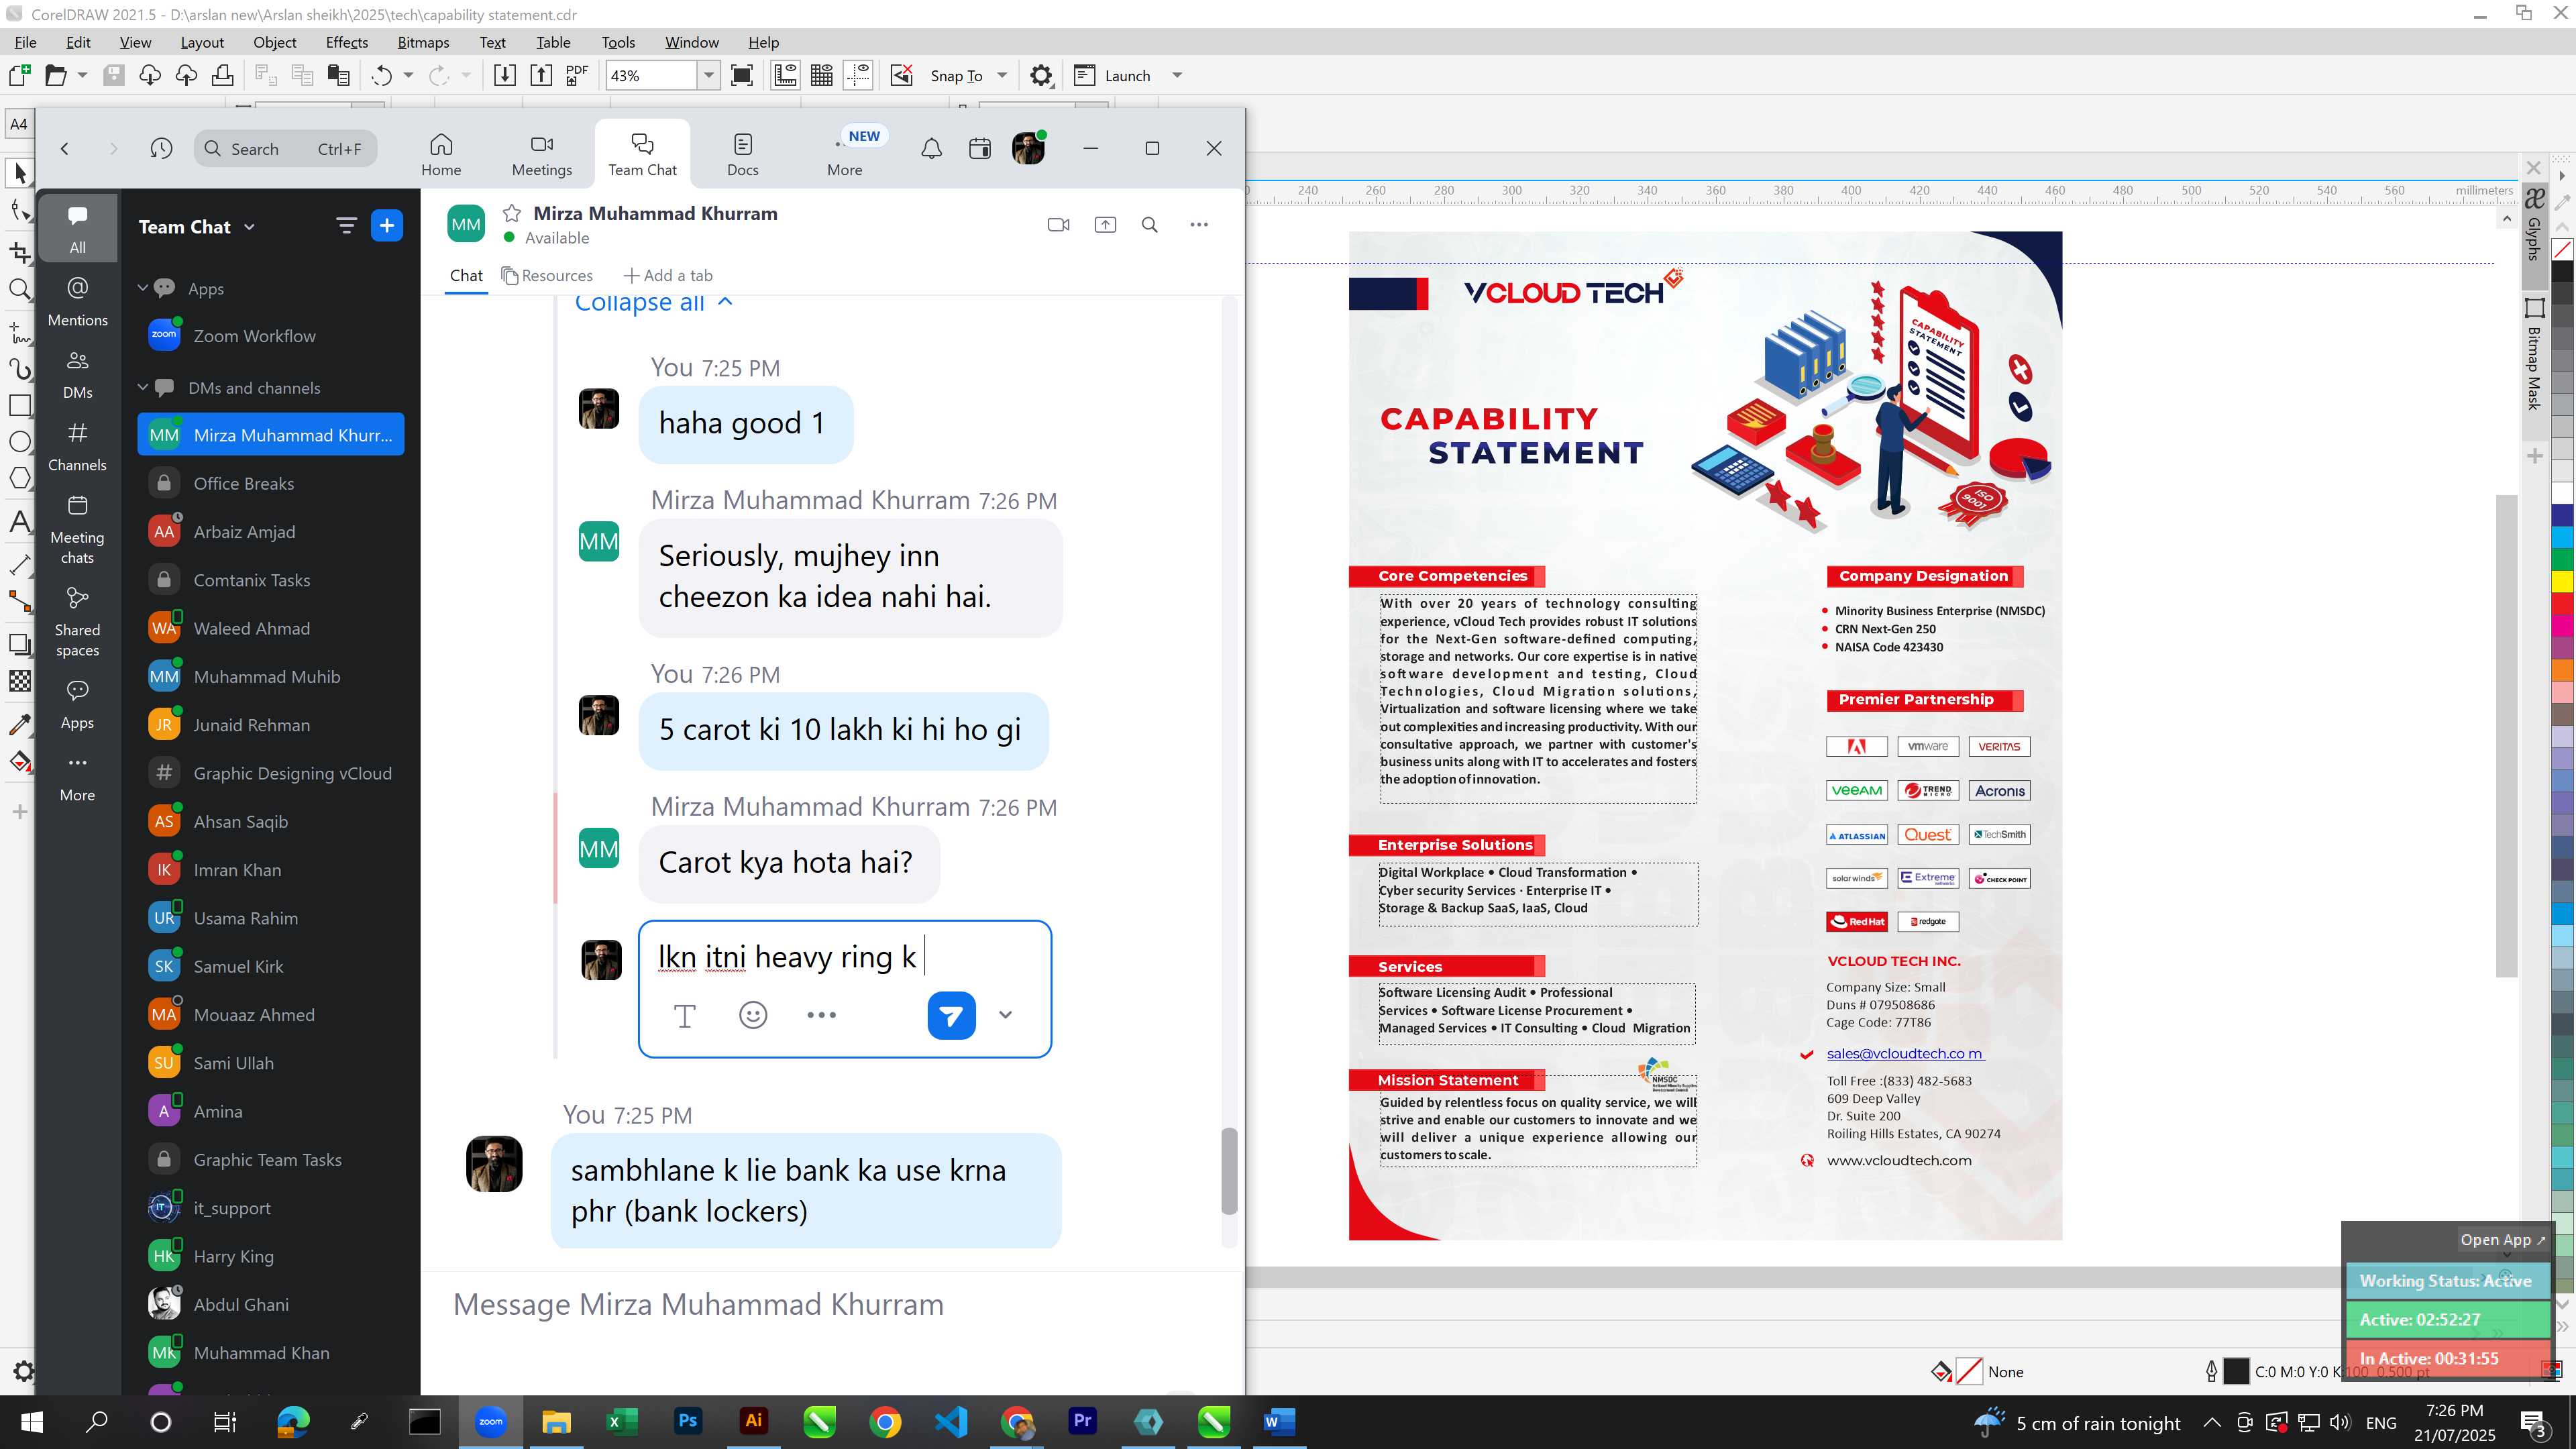2576x1449 pixels.
Task: Open the Zoom calendar icon
Action: click(980, 149)
